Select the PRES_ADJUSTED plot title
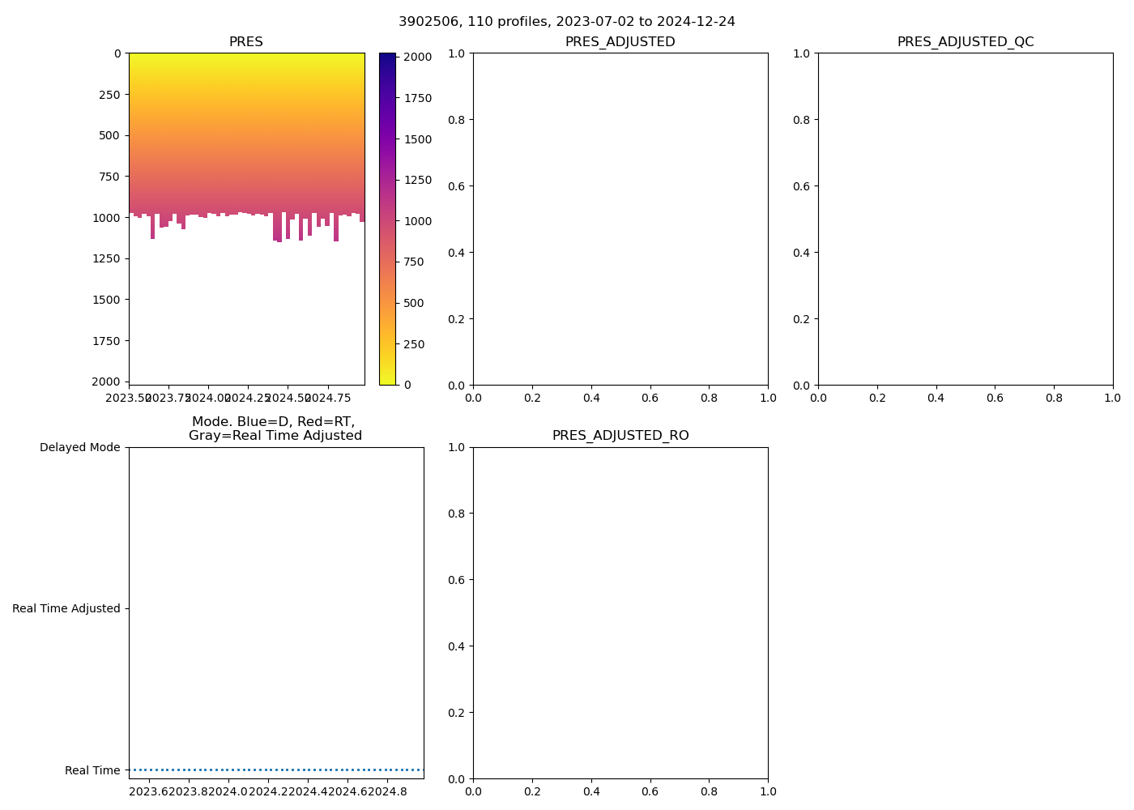 tap(620, 42)
